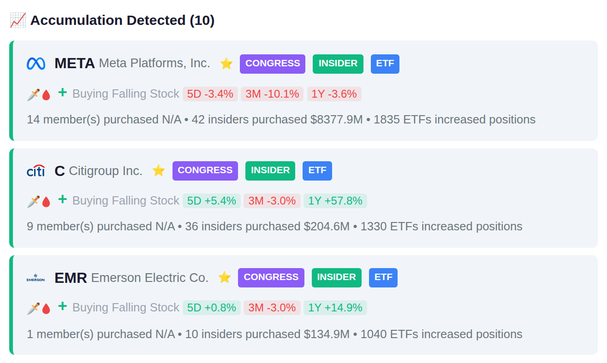Open the C ticker symbol
607x363 pixels.
(60, 171)
